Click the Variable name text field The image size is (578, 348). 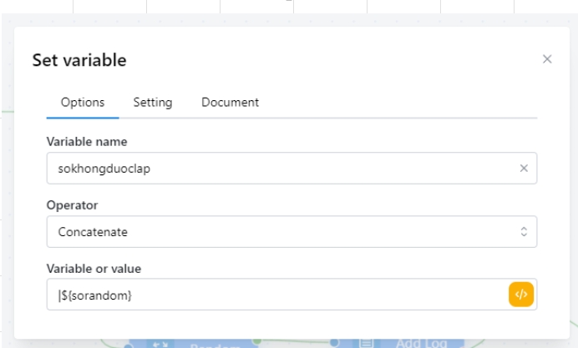click(280, 168)
